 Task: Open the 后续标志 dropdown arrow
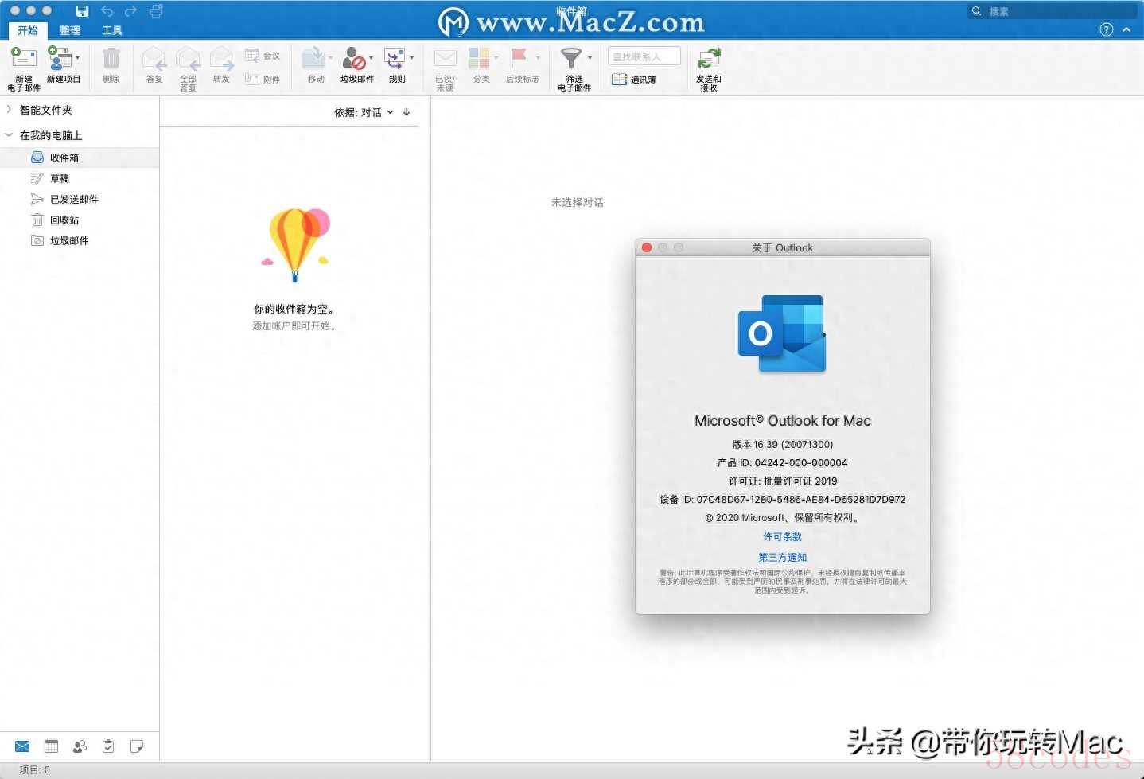point(538,58)
